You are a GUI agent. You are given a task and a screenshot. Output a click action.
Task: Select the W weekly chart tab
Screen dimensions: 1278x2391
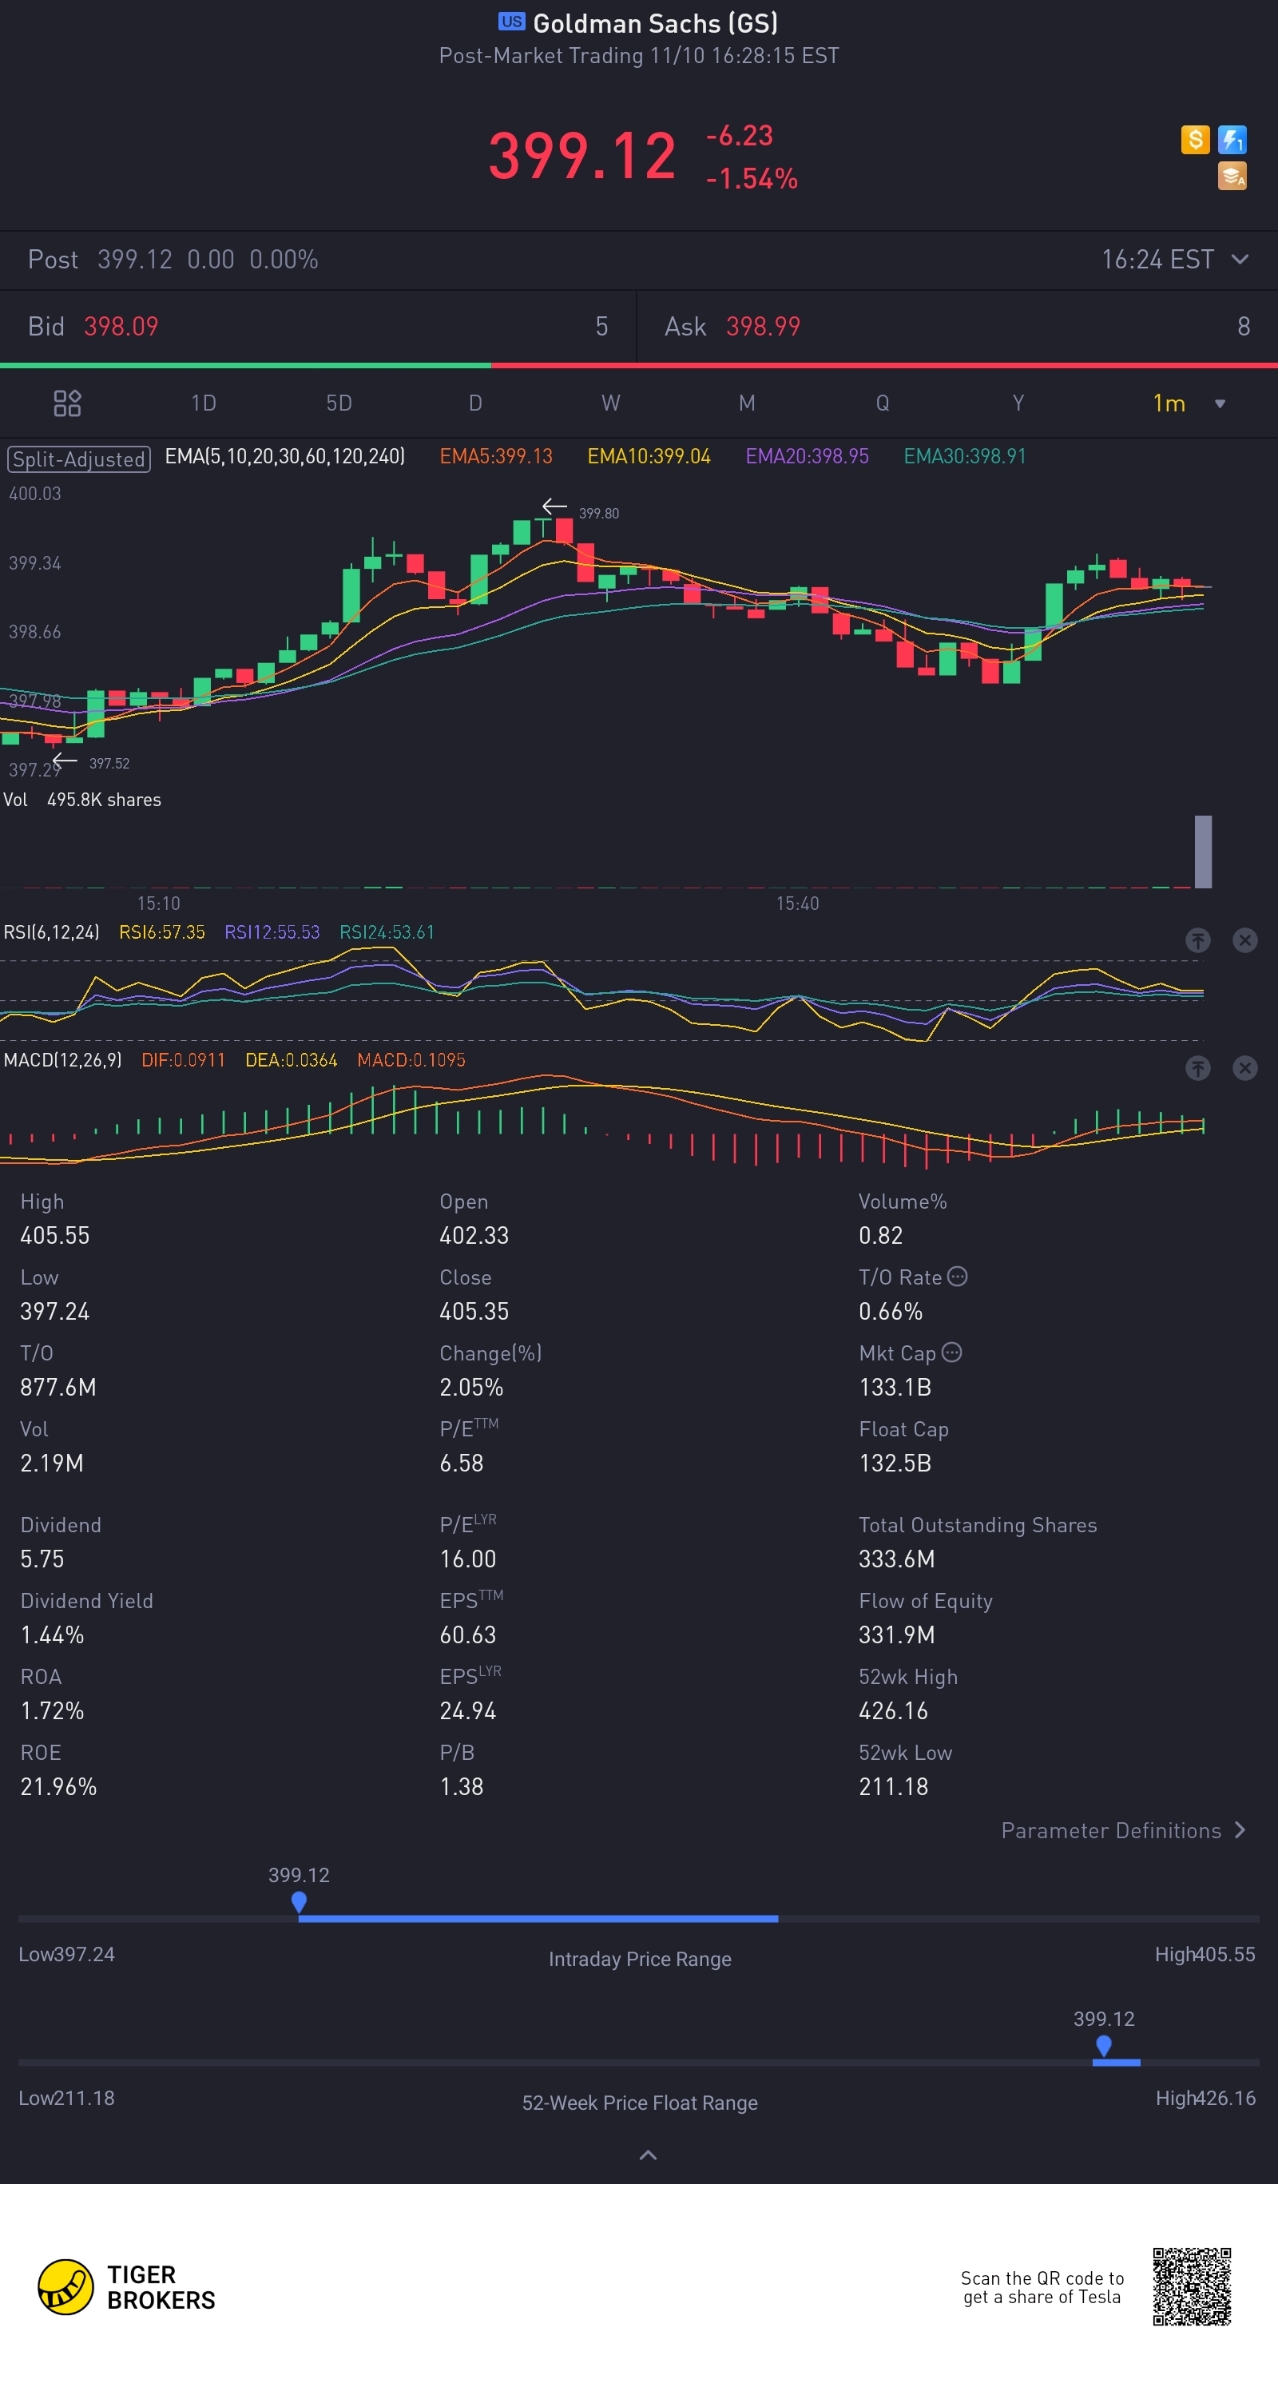611,403
